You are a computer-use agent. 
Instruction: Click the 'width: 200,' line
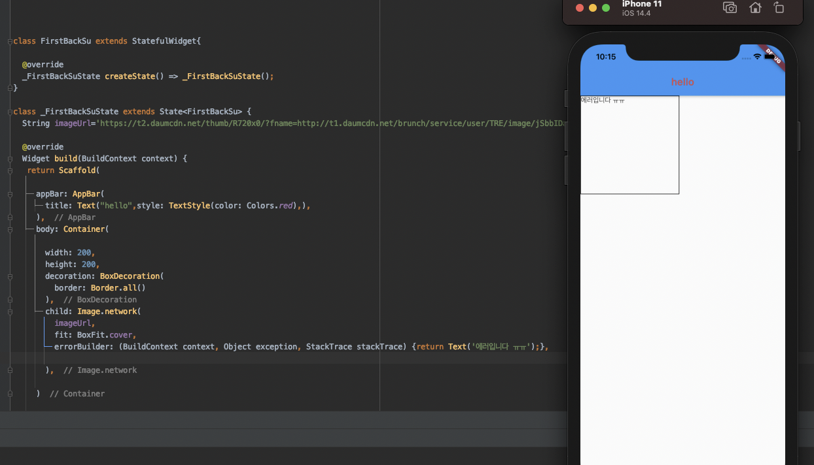70,253
